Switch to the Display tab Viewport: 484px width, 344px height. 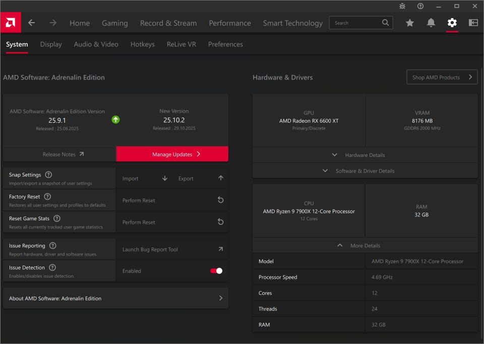(51, 44)
